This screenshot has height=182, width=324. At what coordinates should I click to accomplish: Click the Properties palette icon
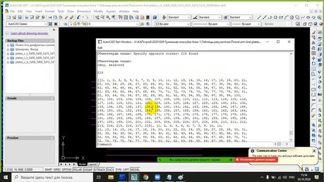120,18
